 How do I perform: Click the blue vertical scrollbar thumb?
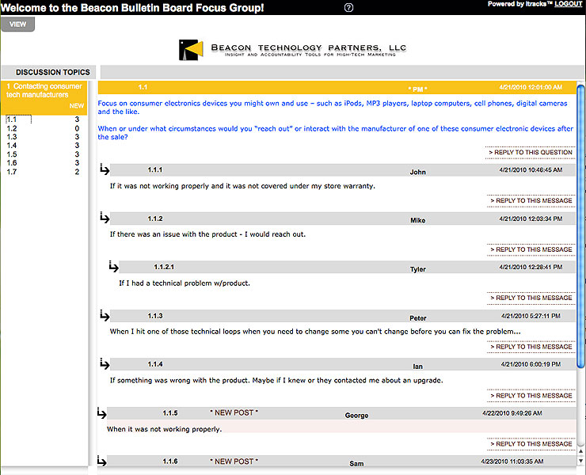click(x=580, y=226)
